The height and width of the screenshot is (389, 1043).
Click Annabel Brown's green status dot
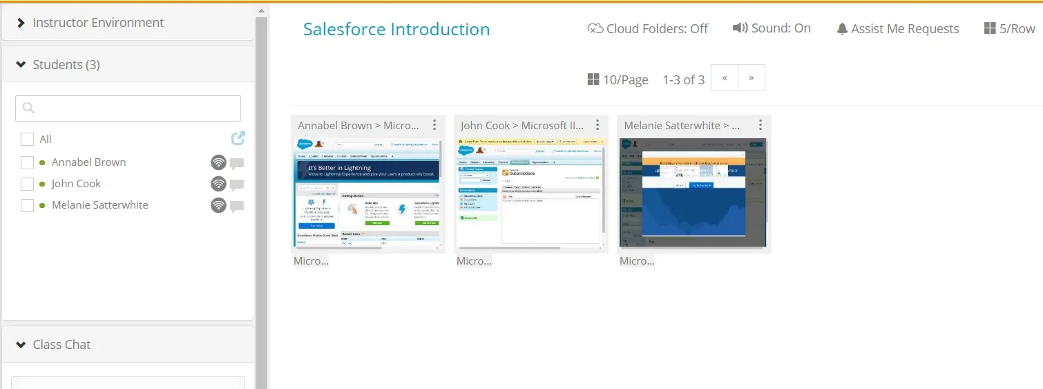click(x=43, y=162)
